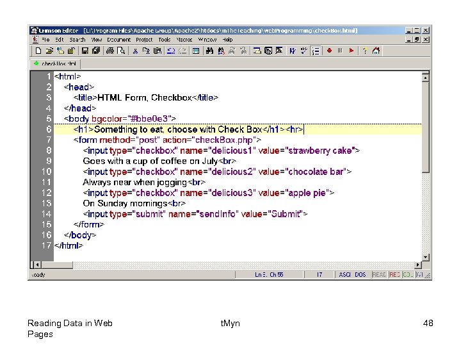Viewport: 461px width, 346px height.
Task: Click the Copy toolbar icon
Action: click(x=146, y=51)
